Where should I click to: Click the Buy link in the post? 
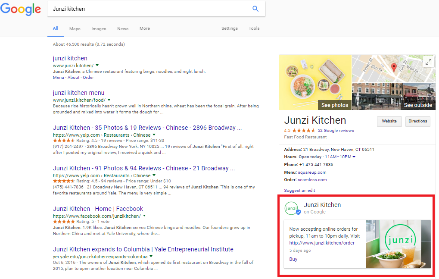click(x=293, y=259)
